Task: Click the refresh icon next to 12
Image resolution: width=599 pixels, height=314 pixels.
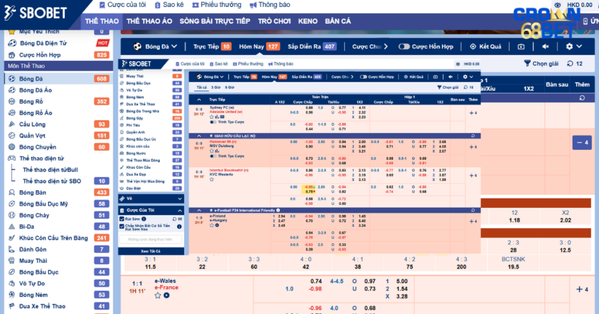Action: coord(570,64)
